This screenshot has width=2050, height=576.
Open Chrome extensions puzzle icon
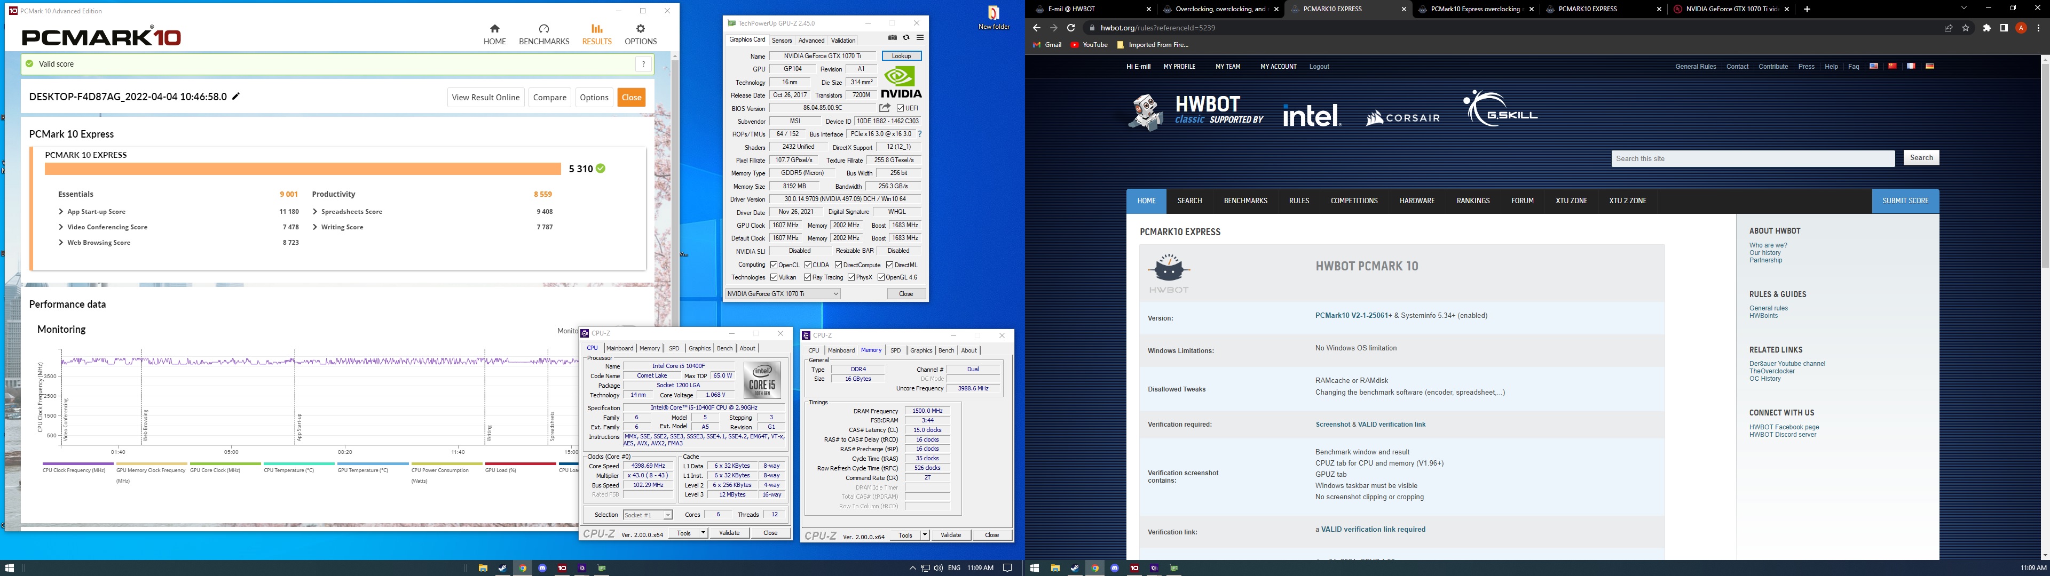(x=1986, y=28)
